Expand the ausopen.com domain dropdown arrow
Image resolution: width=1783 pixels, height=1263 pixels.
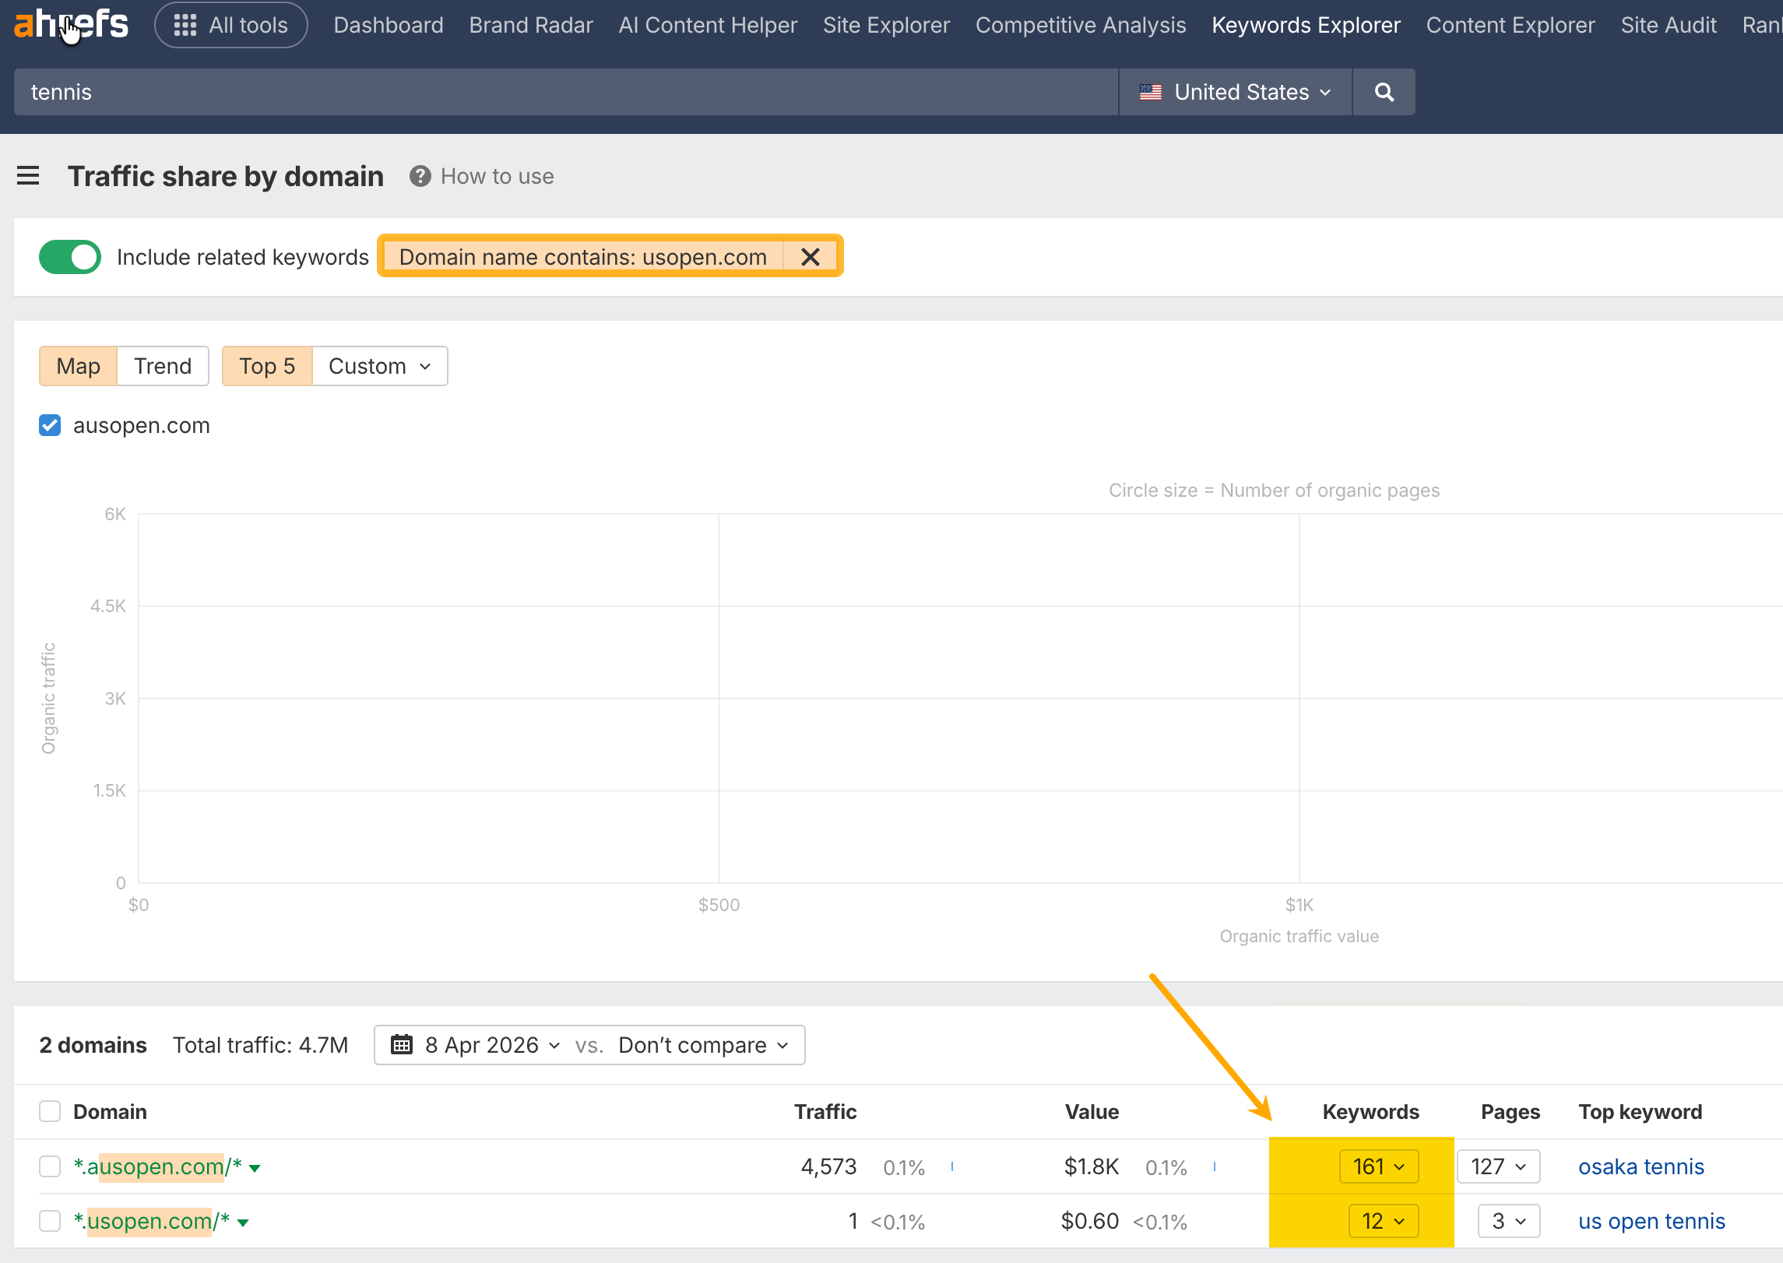pyautogui.click(x=255, y=1168)
